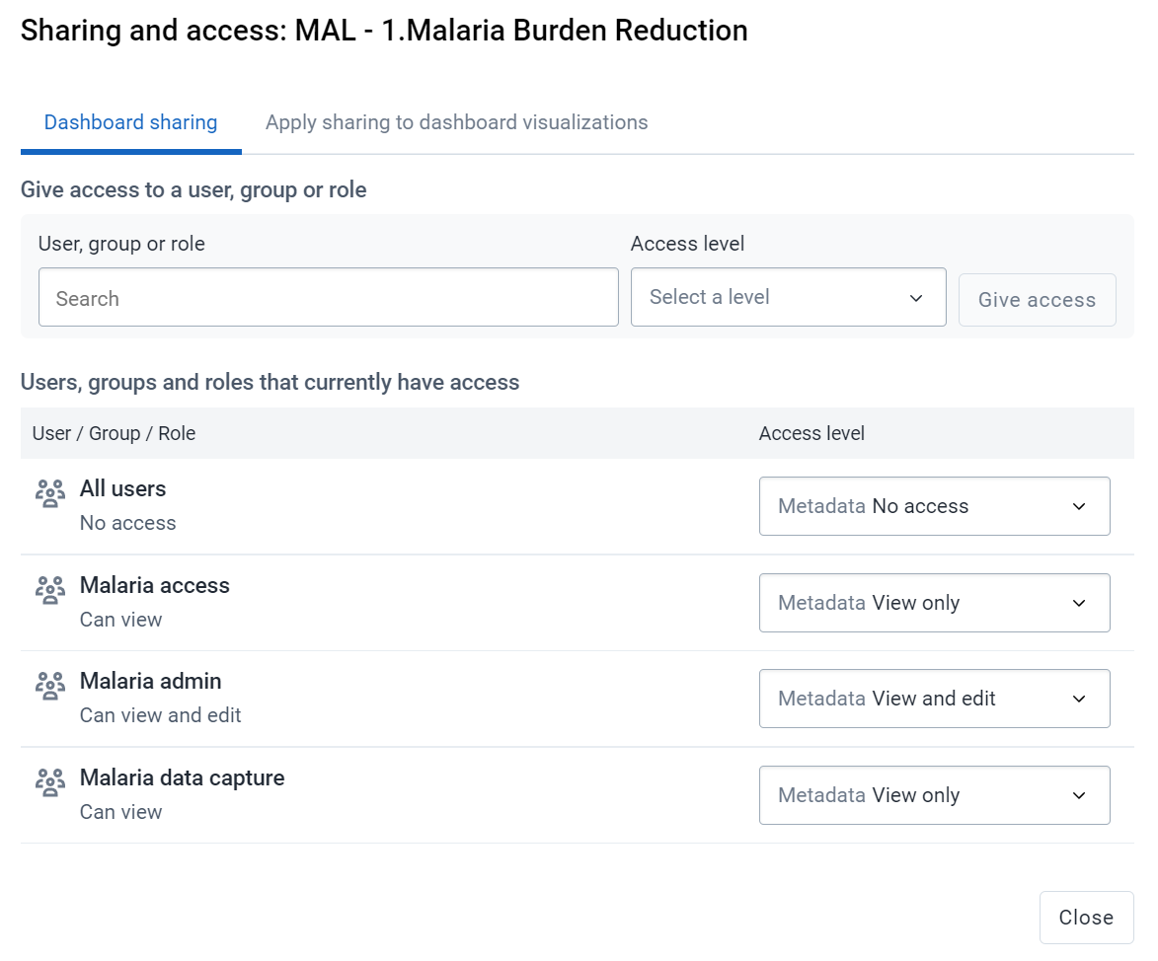Select the Malaria admin row name
The image size is (1158, 961).
coord(151,681)
